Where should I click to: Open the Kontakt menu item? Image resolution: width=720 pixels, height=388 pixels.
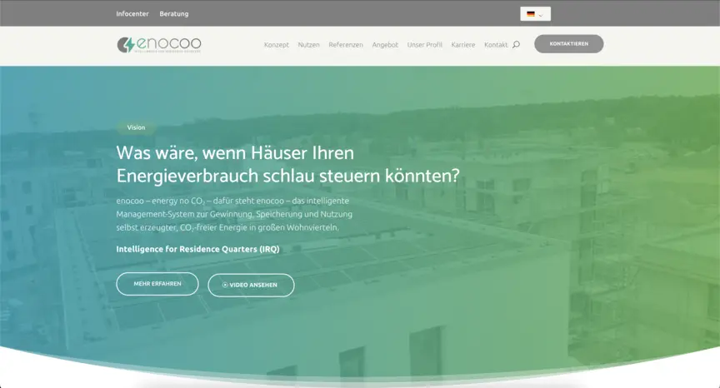[496, 44]
